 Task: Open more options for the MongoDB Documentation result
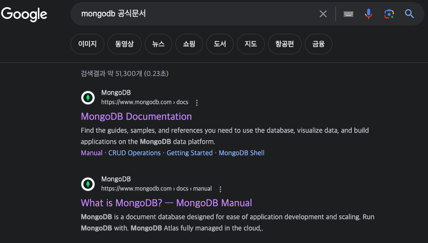(x=197, y=103)
